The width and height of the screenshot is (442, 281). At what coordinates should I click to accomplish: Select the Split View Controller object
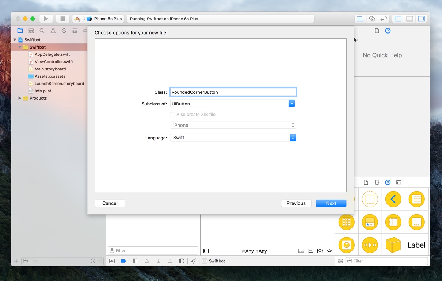393,222
